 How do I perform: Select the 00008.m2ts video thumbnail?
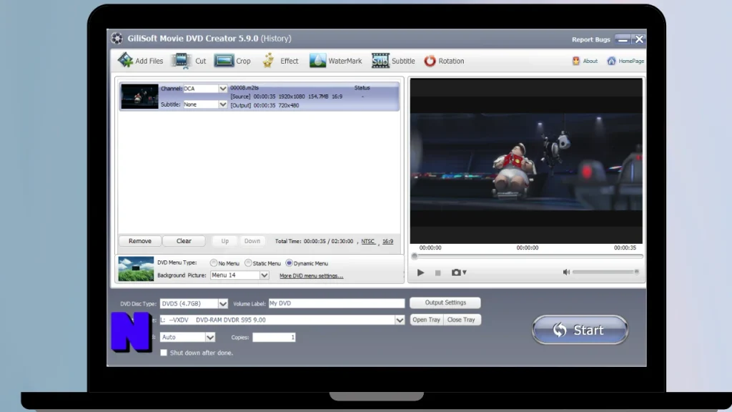pyautogui.click(x=139, y=97)
